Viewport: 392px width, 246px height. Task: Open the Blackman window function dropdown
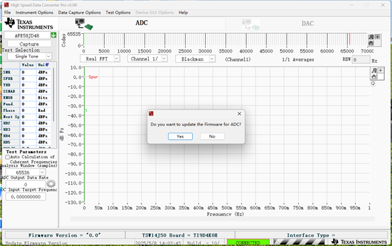[x=212, y=59]
